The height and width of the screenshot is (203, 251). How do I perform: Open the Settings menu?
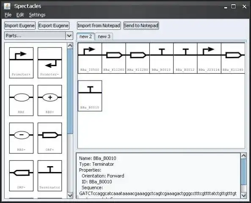[37, 15]
